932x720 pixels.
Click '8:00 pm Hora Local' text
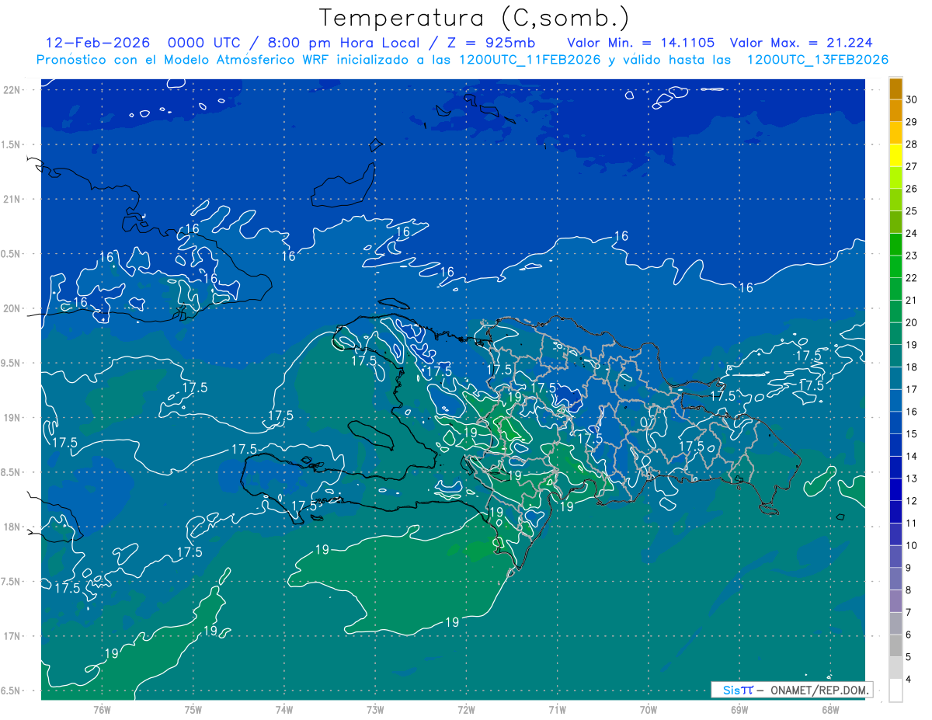343,42
